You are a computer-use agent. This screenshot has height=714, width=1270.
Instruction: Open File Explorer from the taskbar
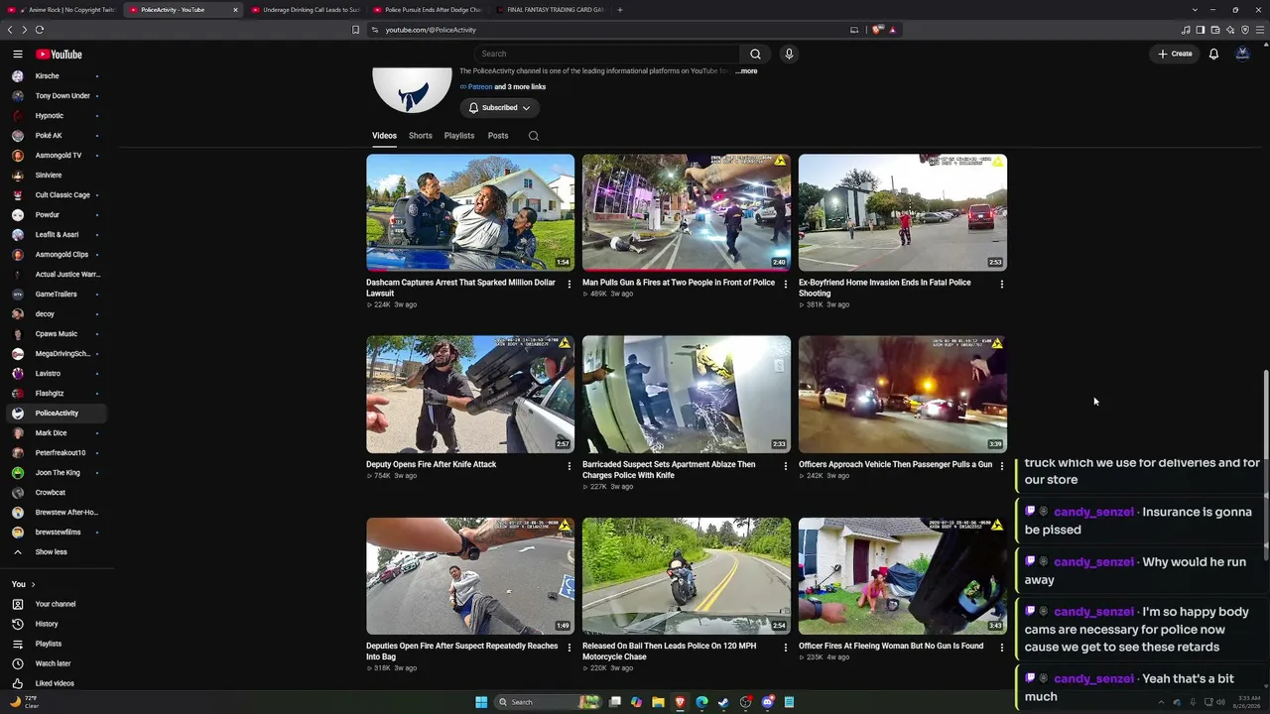tap(658, 702)
